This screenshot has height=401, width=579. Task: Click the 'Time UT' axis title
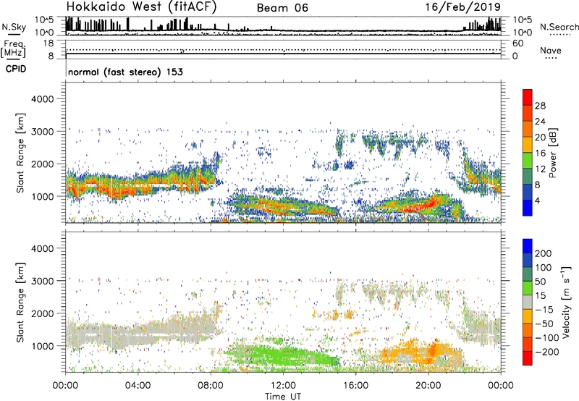pyautogui.click(x=283, y=396)
